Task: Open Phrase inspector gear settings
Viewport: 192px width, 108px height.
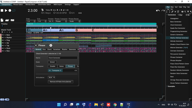Action: (51, 45)
